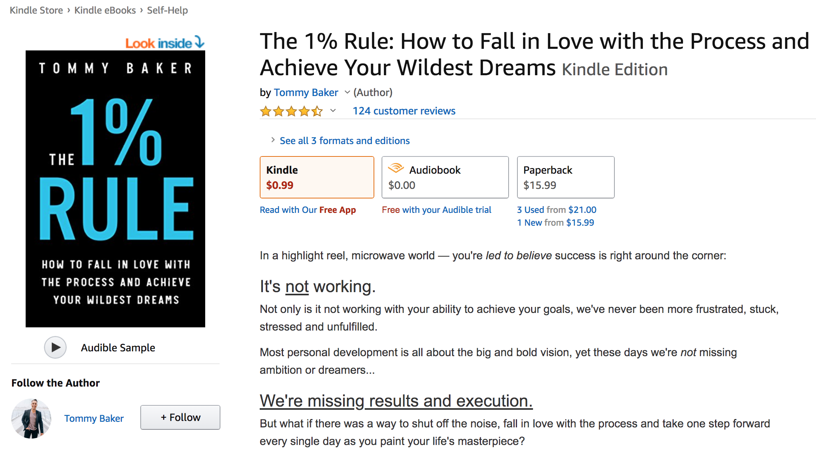The width and height of the screenshot is (816, 453).
Task: Expand the author dropdown next to Tommy Baker
Action: 347,92
